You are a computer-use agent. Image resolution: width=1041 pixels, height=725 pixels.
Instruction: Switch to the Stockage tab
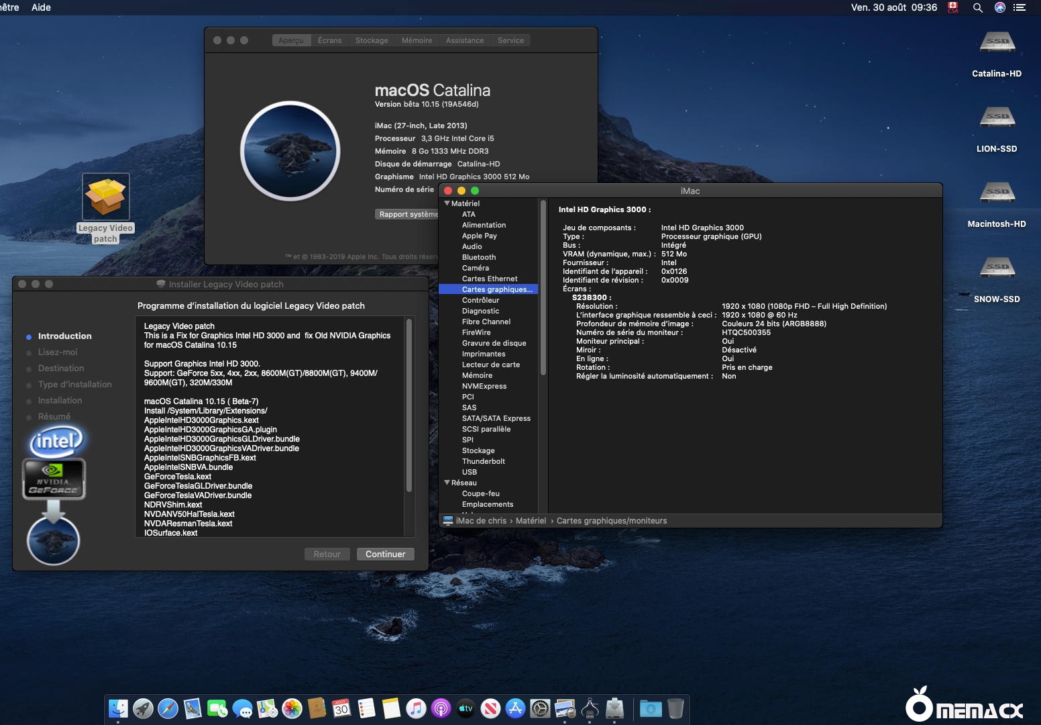pos(372,40)
